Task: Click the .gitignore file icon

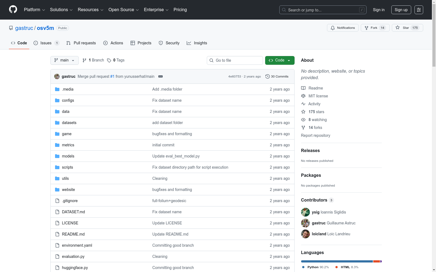Action: [57, 201]
